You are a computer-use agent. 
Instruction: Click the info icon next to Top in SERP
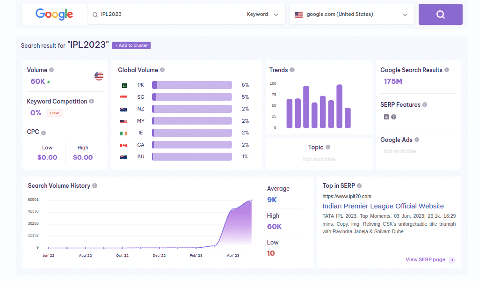coord(359,185)
